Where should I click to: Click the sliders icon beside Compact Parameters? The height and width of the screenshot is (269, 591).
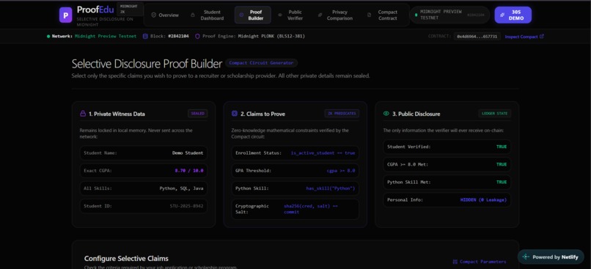coord(455,262)
